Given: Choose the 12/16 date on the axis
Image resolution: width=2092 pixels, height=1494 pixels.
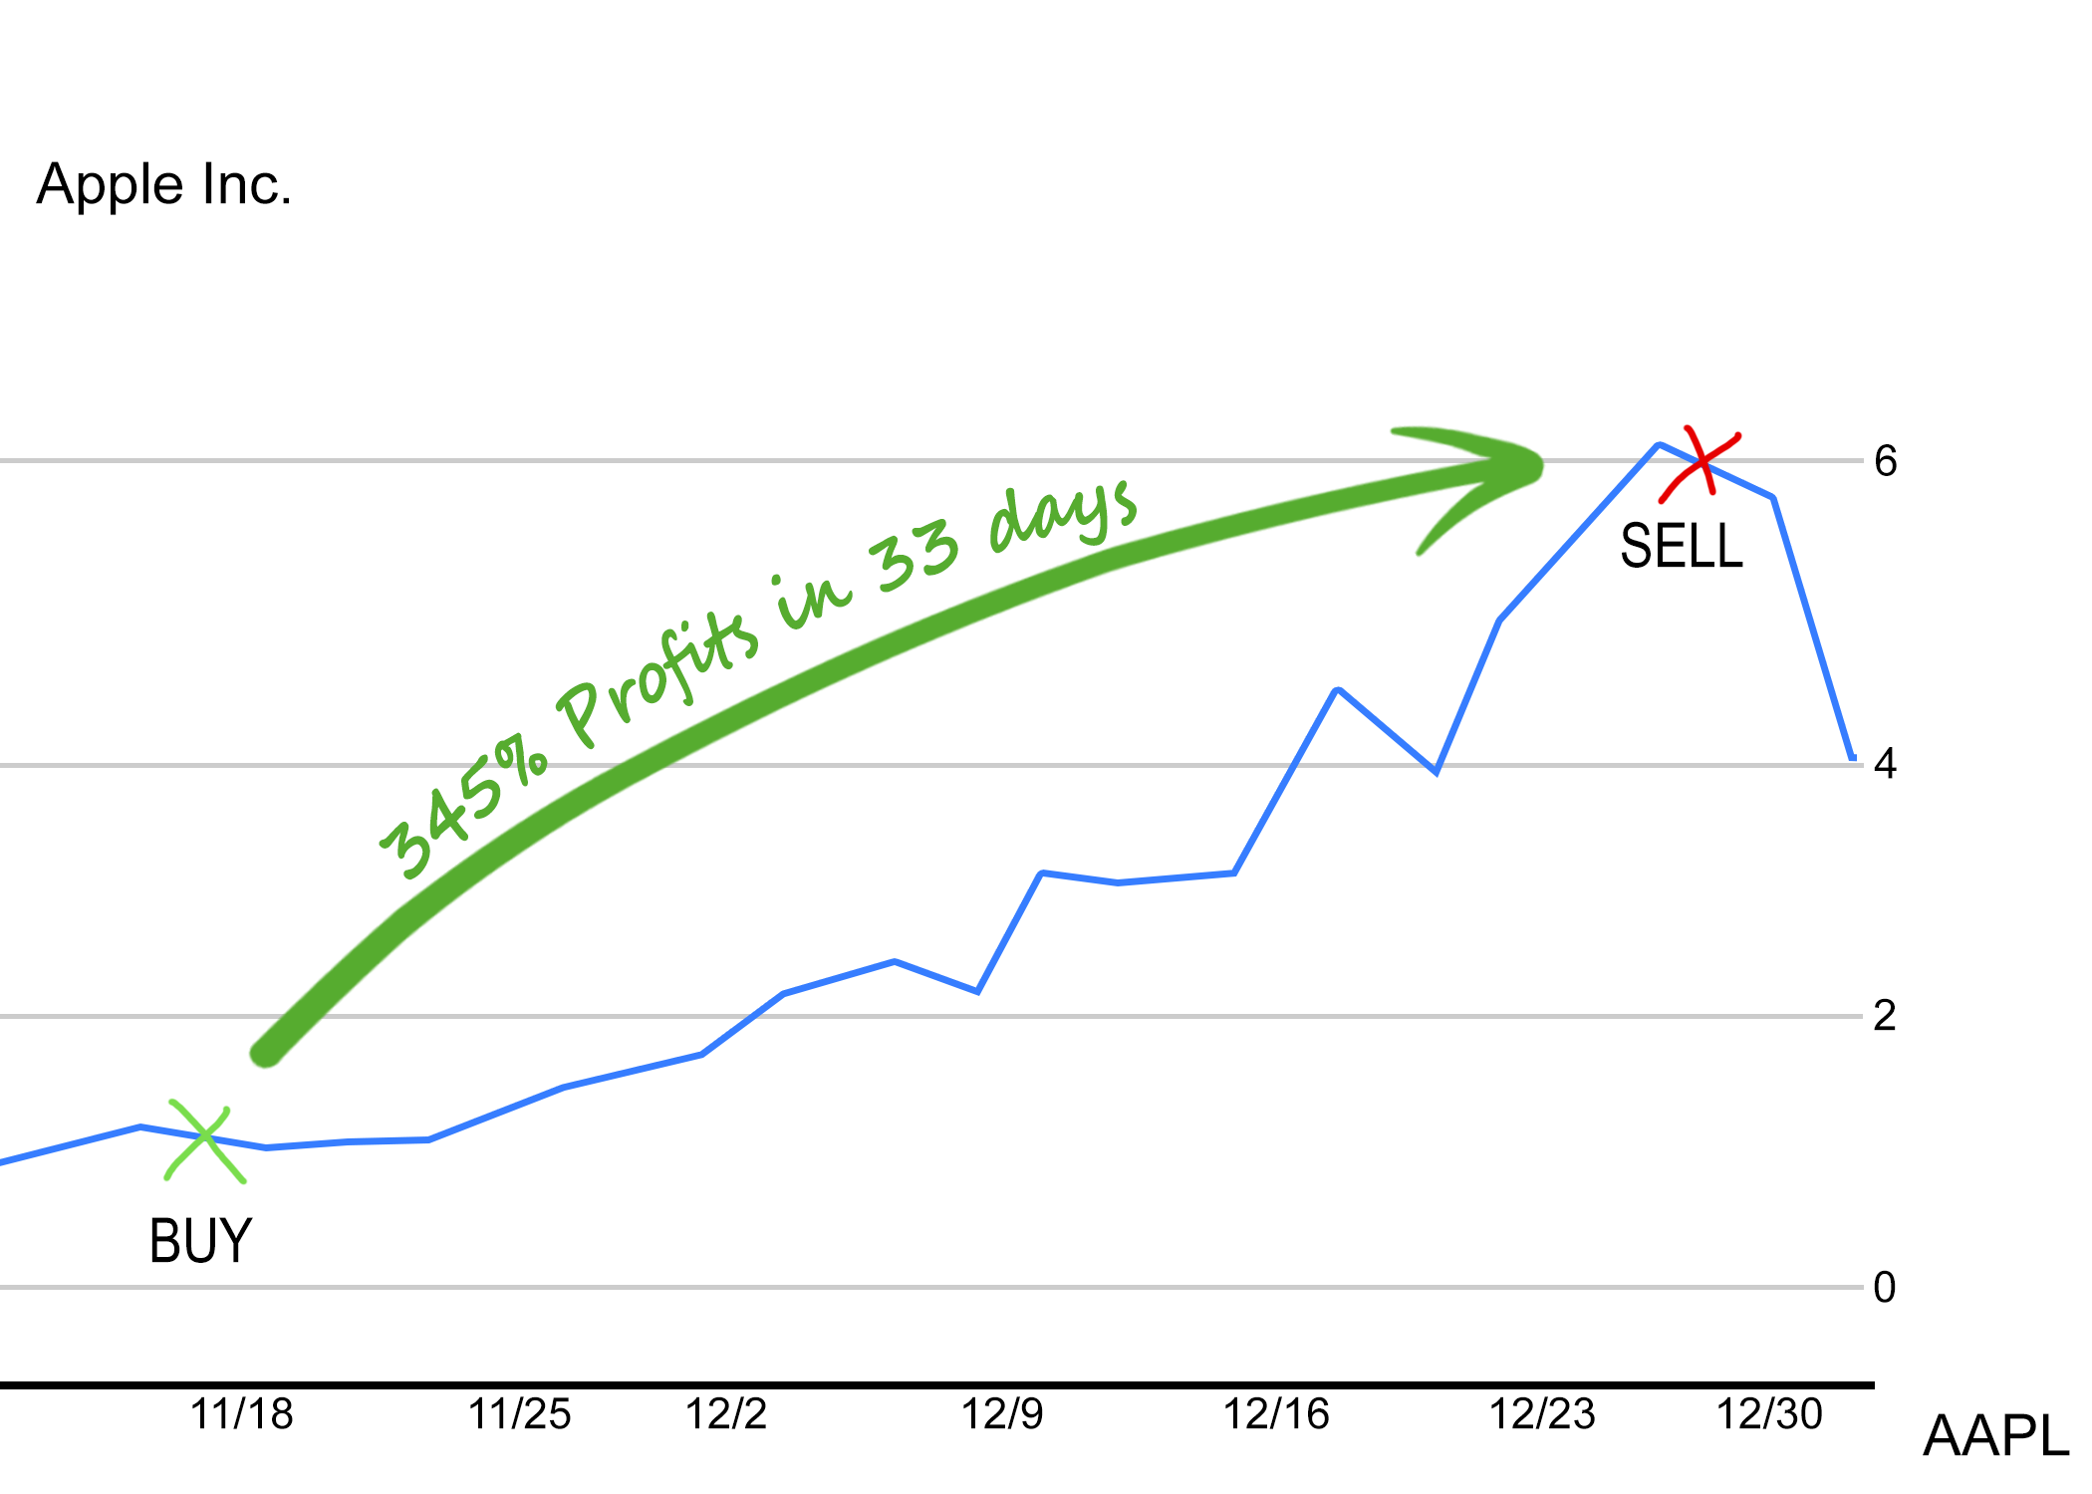Looking at the screenshot, I should pos(1276,1414).
